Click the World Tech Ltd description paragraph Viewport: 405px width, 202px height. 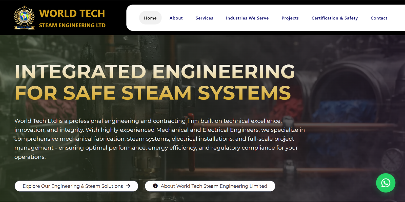coord(159,139)
